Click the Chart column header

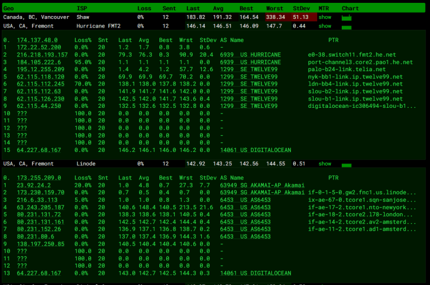(x=350, y=9)
